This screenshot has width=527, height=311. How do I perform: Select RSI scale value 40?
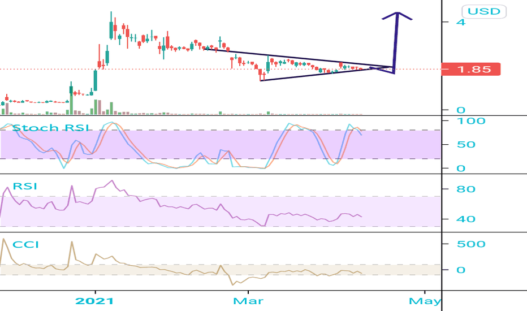(x=466, y=219)
